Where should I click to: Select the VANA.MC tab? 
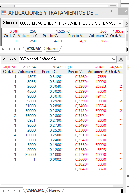[35, 190]
